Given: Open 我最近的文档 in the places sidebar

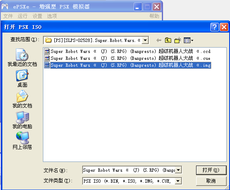Looking at the screenshot, I should click(x=22, y=57).
